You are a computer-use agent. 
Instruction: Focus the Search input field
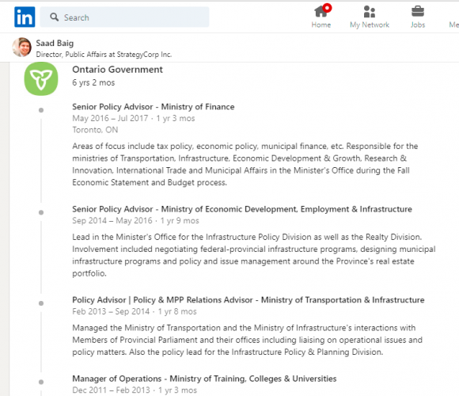[x=125, y=17]
